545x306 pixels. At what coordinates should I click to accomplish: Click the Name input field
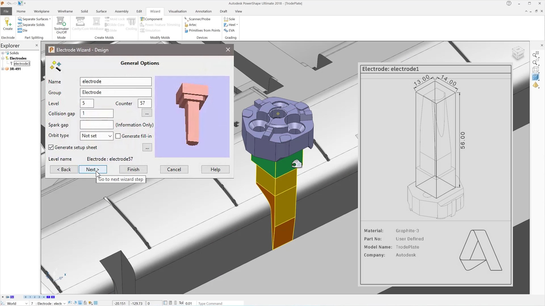pyautogui.click(x=116, y=82)
